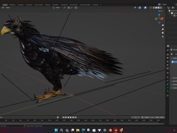Viewport: 177px width, 133px height.
Task: Expand the Viewport Display panel
Action: tap(174, 85)
